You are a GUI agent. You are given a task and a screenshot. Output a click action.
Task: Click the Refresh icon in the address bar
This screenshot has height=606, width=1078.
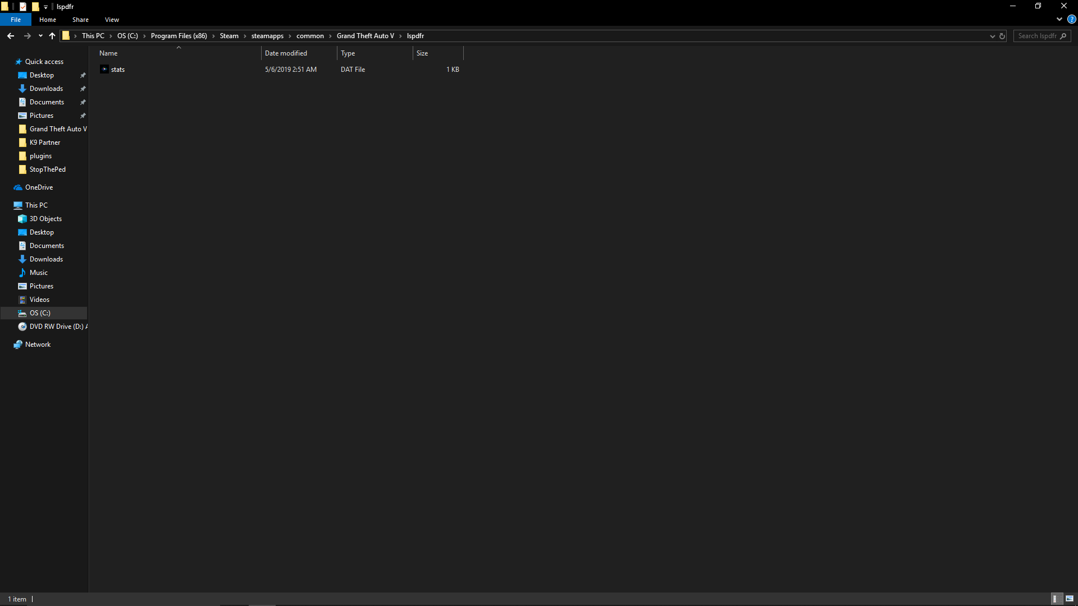(1002, 36)
